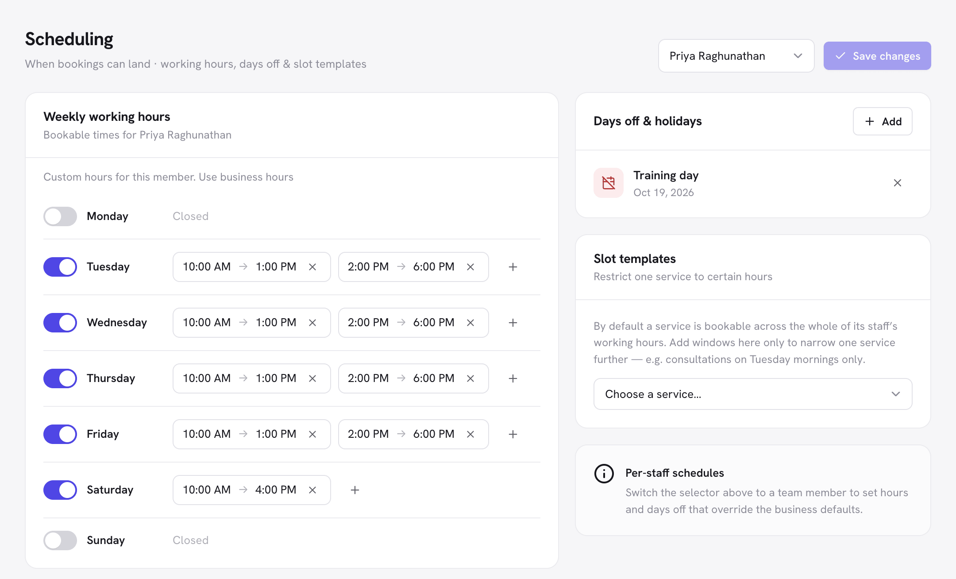Image resolution: width=956 pixels, height=579 pixels.
Task: Remove Wednesday 10:00 AM to 1:00 PM slot
Action: (x=312, y=323)
